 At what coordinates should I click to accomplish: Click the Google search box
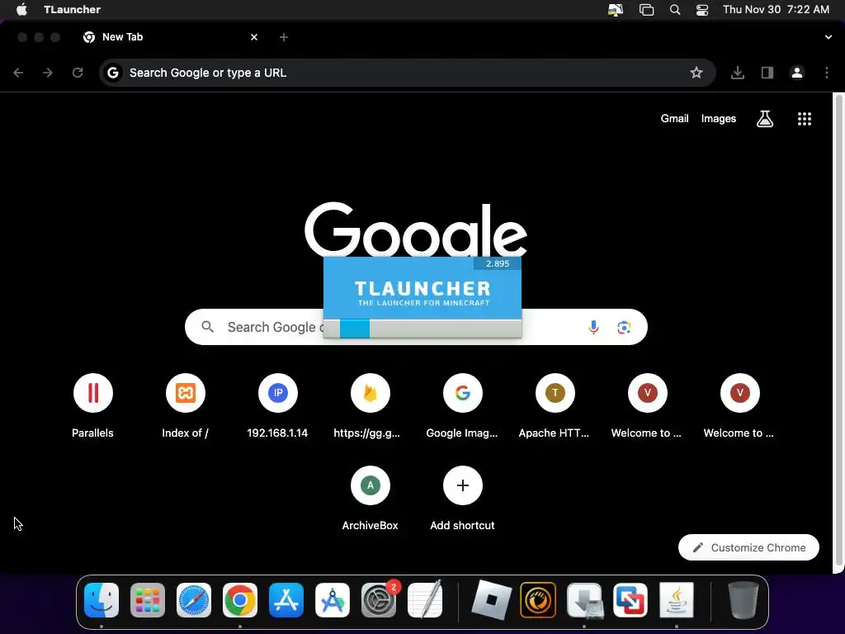[x=416, y=327]
